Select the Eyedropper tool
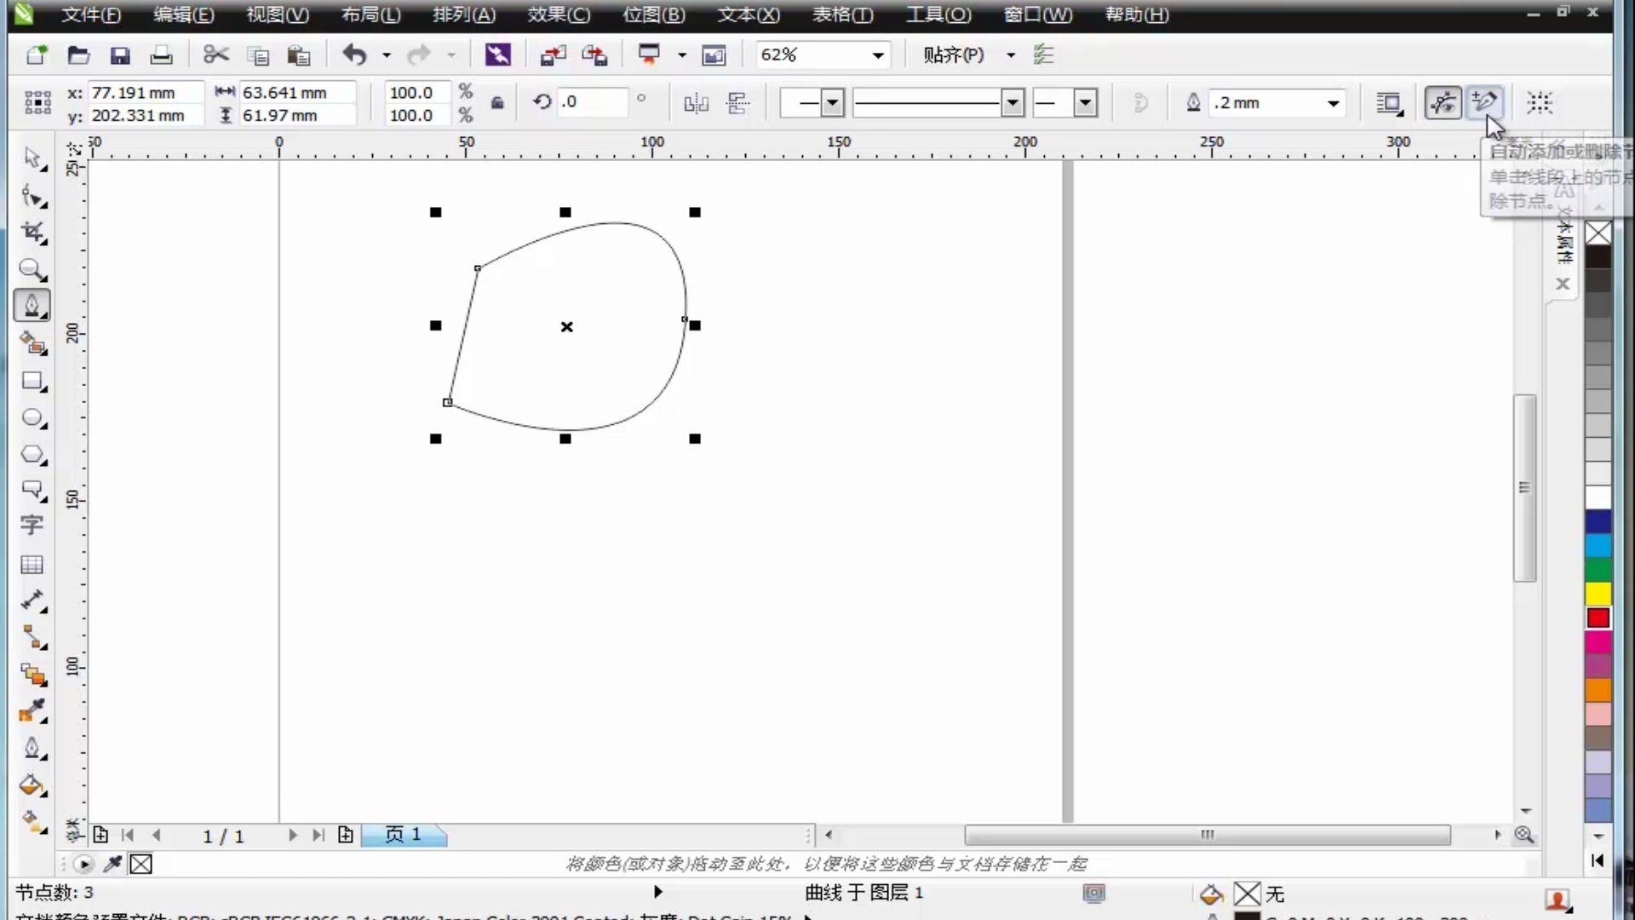Viewport: 1635px width, 920px height. click(x=32, y=711)
